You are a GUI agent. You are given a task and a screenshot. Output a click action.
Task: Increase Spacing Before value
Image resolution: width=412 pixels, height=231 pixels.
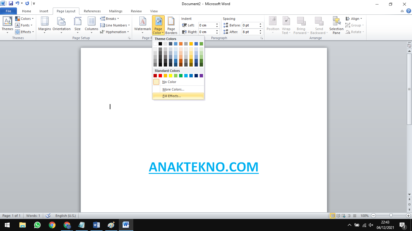[261, 24]
